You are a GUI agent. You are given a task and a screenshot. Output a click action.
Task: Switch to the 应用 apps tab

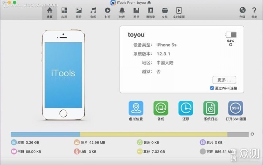[x=64, y=12]
